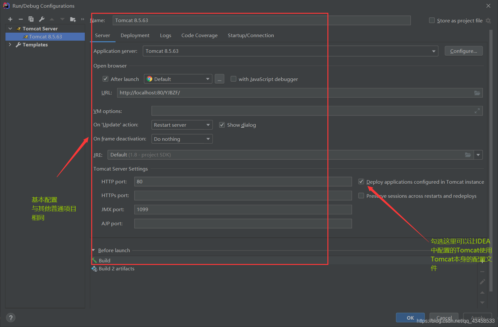Select Templates tree label
This screenshot has height=327, width=498.
35,45
